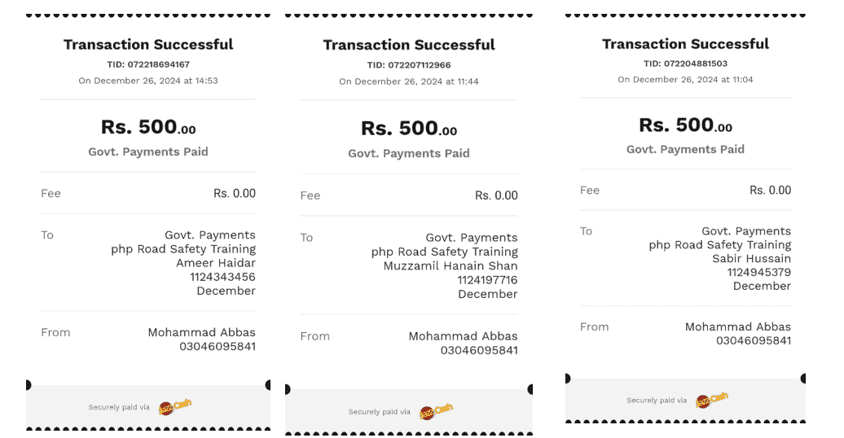Viewport: 844px width, 438px height.
Task: Click "Govt. Payments Paid" on Sabir Hussain's receipt
Action: pos(685,149)
